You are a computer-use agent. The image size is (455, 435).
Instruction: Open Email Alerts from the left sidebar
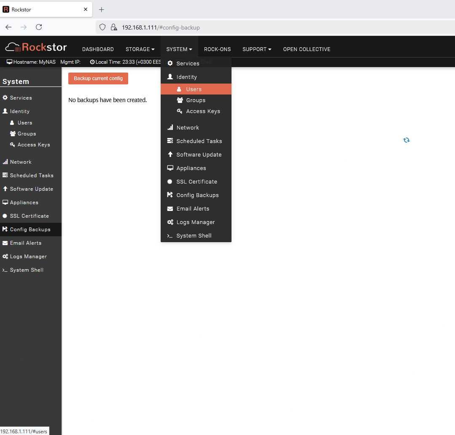tap(31, 243)
